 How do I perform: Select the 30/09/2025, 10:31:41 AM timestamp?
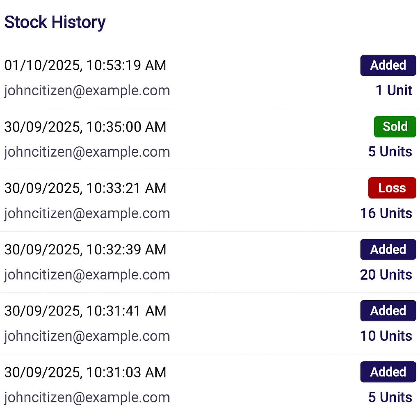pyautogui.click(x=85, y=310)
